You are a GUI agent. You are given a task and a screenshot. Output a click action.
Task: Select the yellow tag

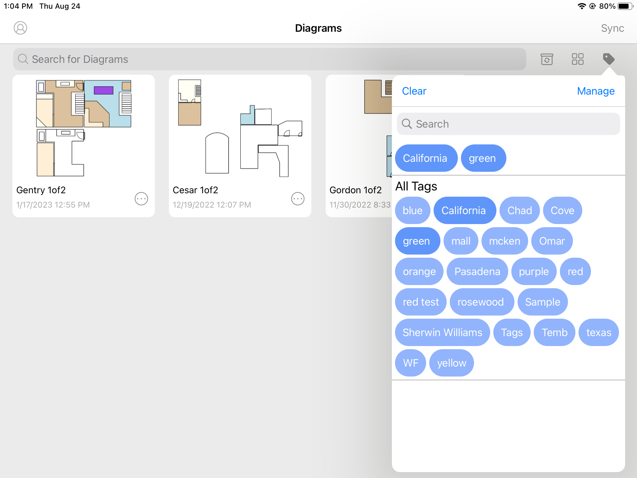pyautogui.click(x=451, y=363)
